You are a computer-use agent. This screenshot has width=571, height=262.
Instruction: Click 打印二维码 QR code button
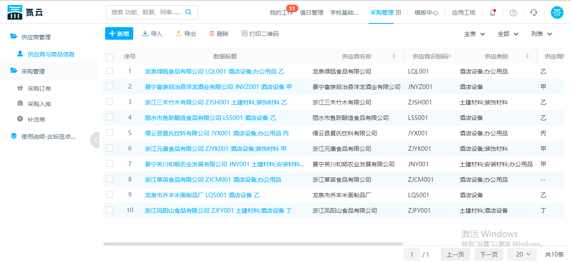[260, 34]
